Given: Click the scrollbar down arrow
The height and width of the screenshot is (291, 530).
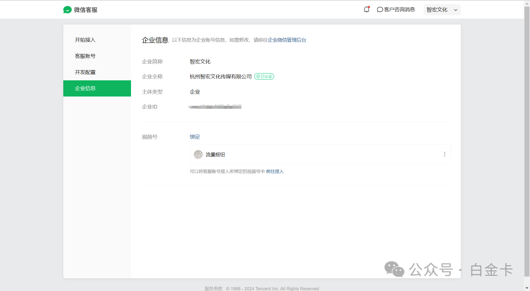Looking at the screenshot, I should 527,288.
